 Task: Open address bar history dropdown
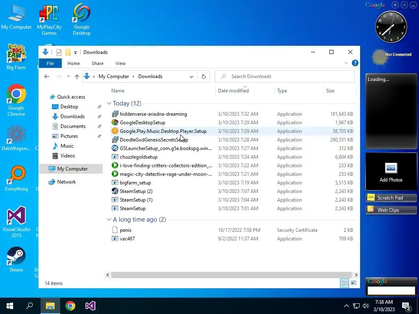(191, 76)
